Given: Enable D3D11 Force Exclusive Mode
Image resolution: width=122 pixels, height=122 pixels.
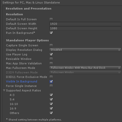Looking at the screenshot, I should pos(51,77).
